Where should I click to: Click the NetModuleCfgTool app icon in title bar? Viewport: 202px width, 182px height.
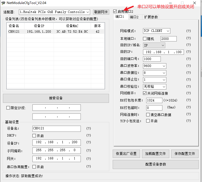point(3,3)
